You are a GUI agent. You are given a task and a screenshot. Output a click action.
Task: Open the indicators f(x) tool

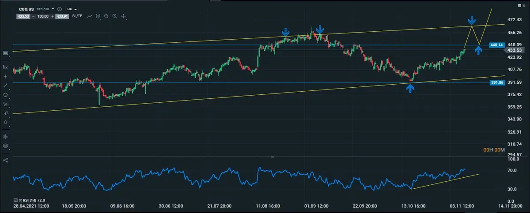coord(5,67)
